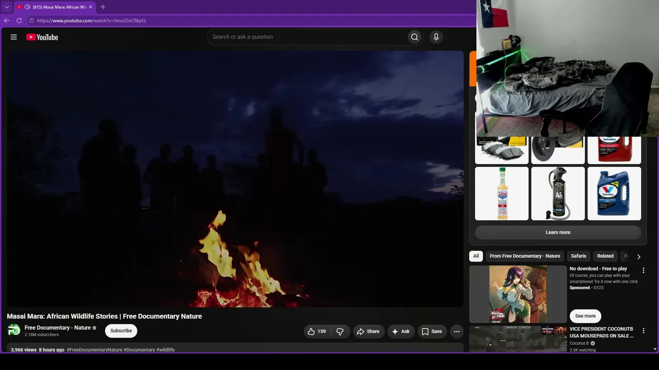View site information icon in address bar

click(x=31, y=21)
